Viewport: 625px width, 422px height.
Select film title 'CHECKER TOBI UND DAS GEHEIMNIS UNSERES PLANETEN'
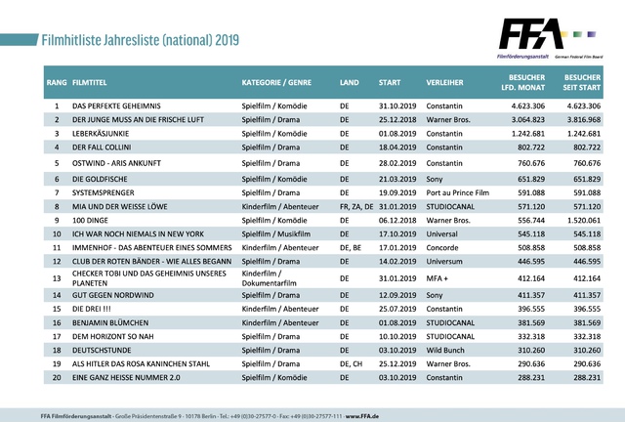click(149, 278)
